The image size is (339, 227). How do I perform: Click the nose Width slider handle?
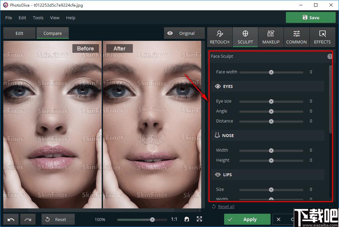coord(271,150)
